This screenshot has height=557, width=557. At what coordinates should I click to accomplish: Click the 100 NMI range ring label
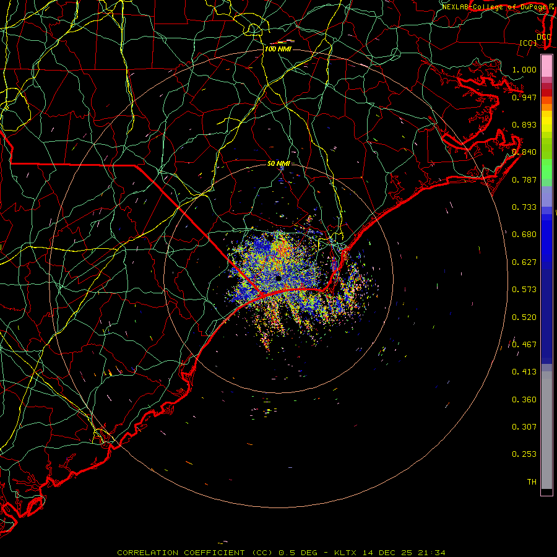click(x=278, y=49)
